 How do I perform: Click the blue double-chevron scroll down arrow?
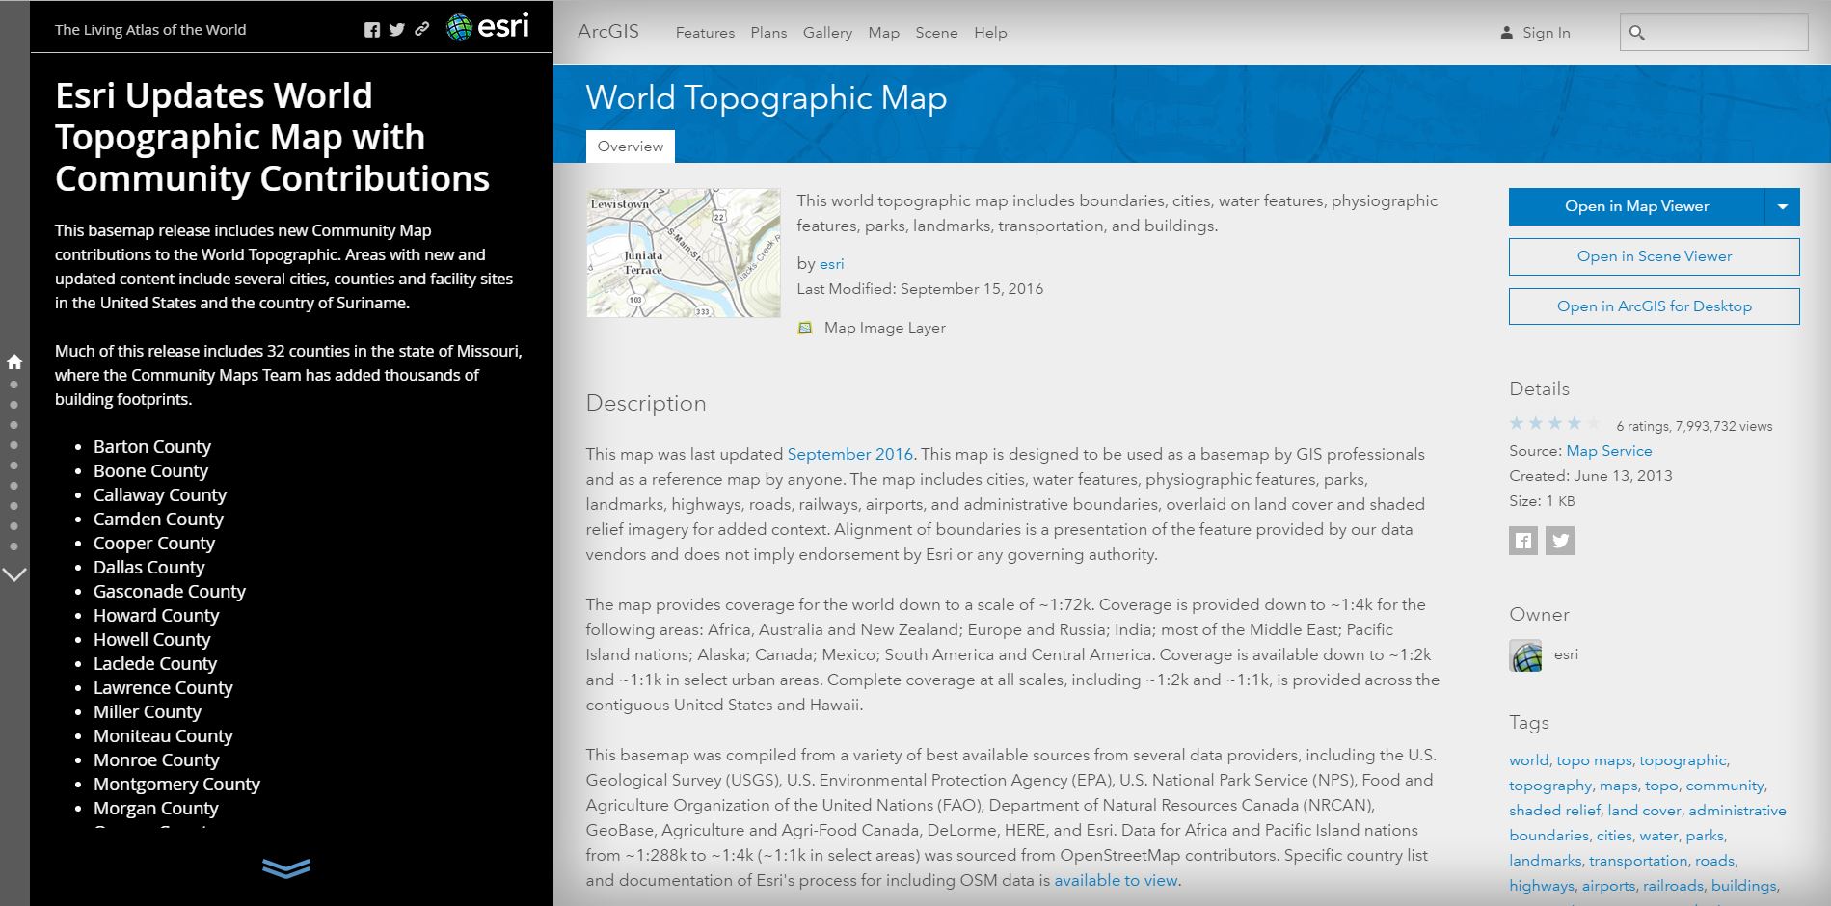click(x=286, y=868)
